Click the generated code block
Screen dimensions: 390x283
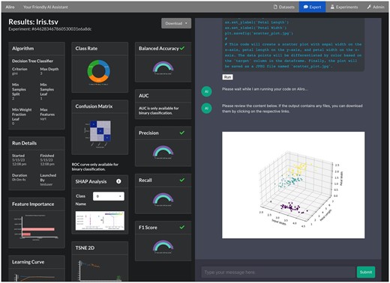click(293, 44)
